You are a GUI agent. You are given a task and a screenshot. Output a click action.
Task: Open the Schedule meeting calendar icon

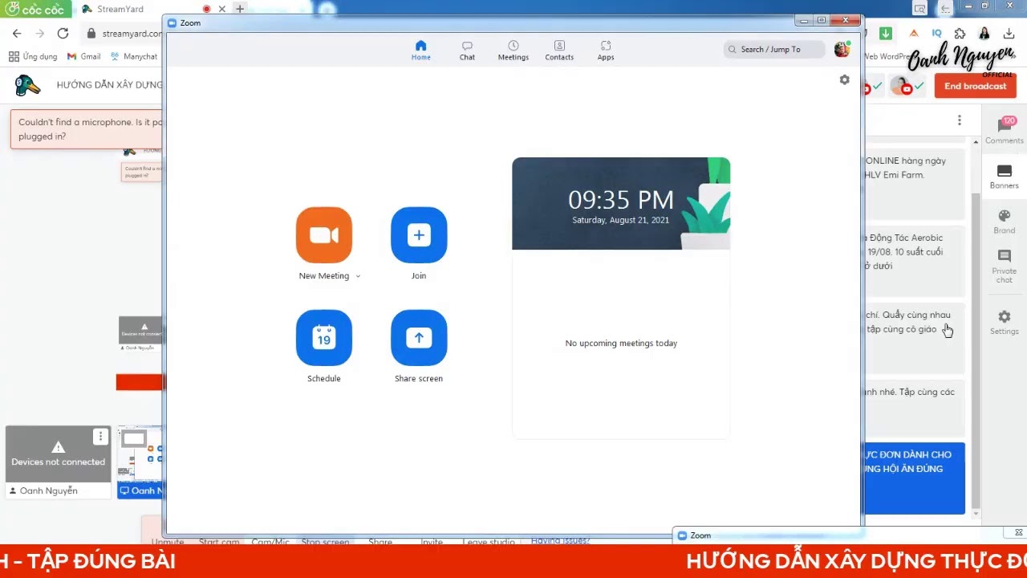click(324, 338)
